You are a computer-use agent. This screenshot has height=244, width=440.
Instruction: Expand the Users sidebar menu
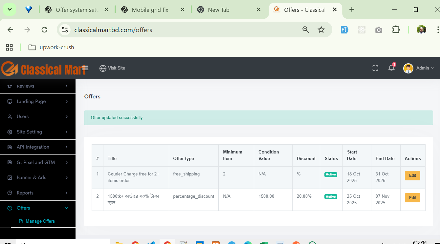(x=38, y=116)
